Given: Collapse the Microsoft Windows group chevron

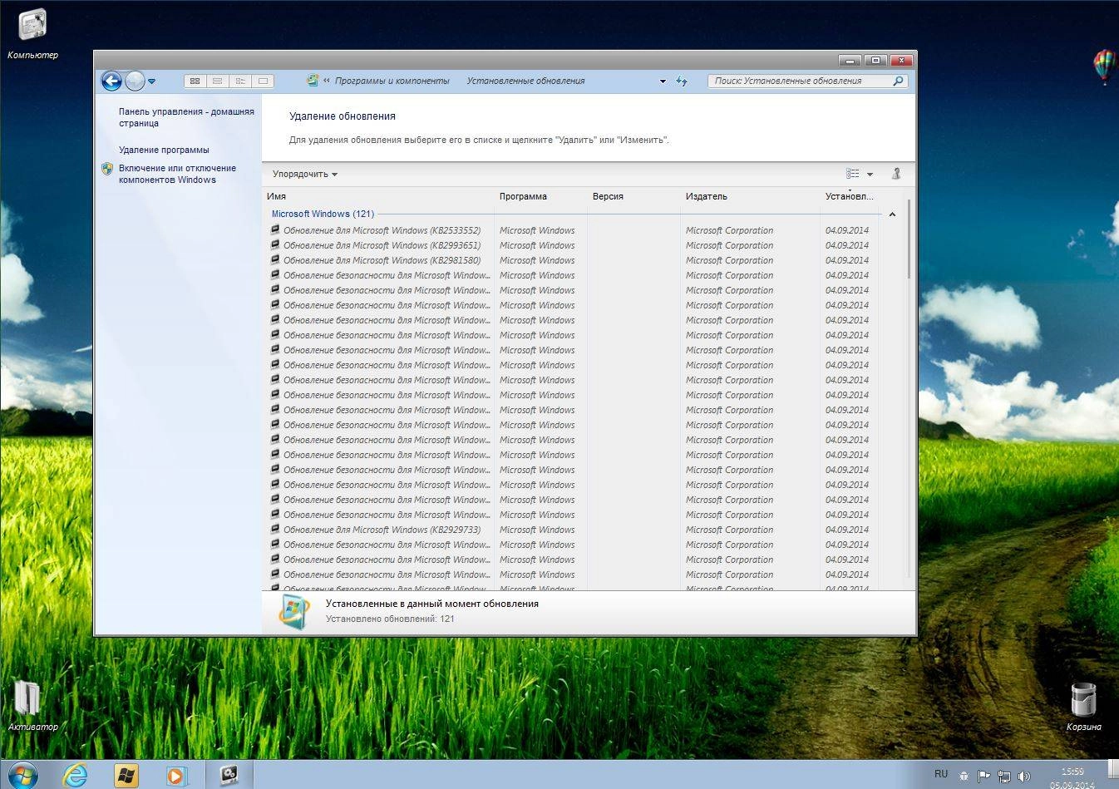Looking at the screenshot, I should [892, 215].
